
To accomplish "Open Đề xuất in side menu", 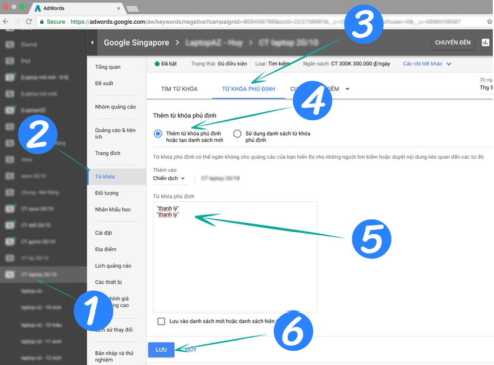I will pos(104,83).
